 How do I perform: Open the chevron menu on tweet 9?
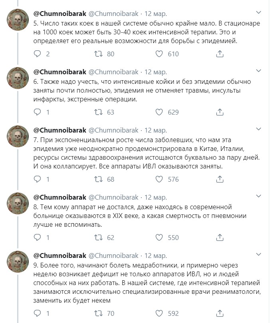coord(258,254)
